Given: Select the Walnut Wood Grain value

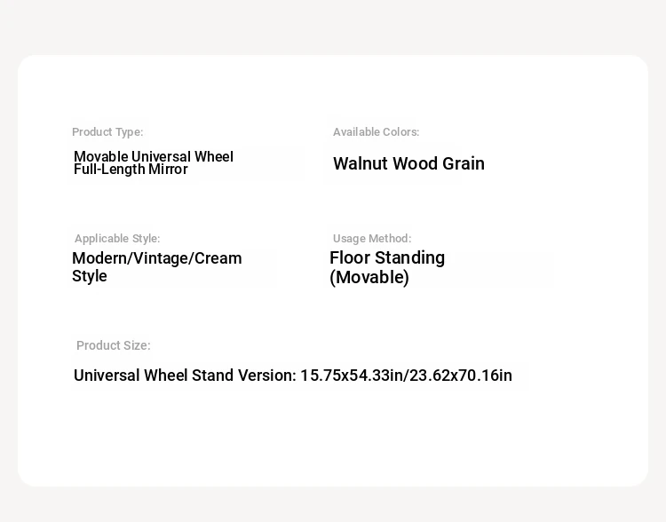Looking at the screenshot, I should pyautogui.click(x=408, y=163).
